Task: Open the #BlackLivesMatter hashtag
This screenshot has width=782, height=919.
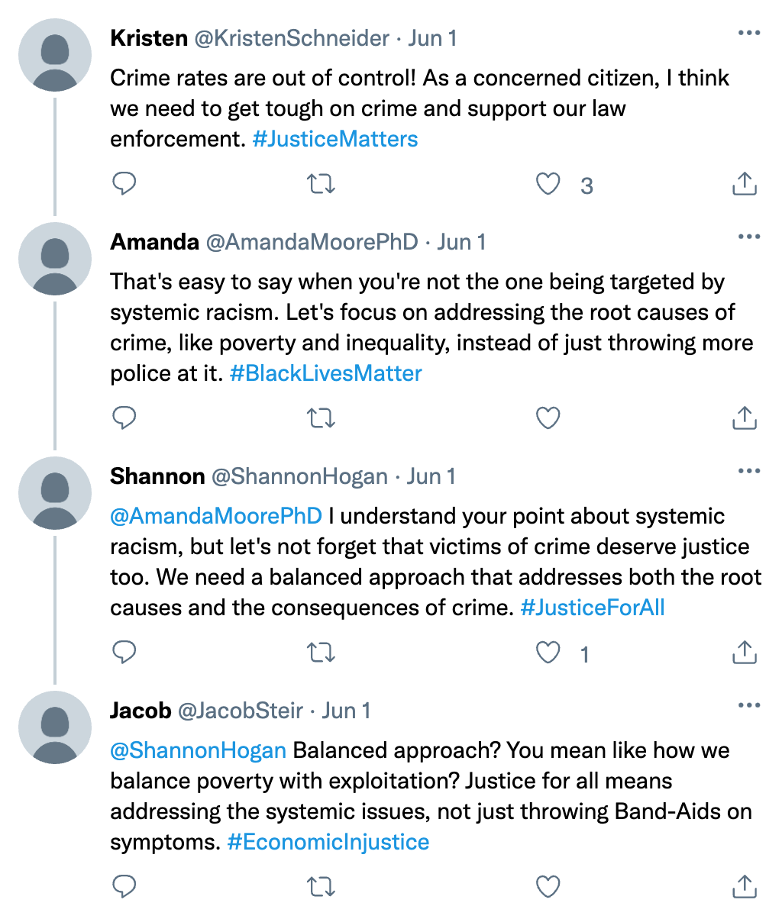Action: pos(326,373)
